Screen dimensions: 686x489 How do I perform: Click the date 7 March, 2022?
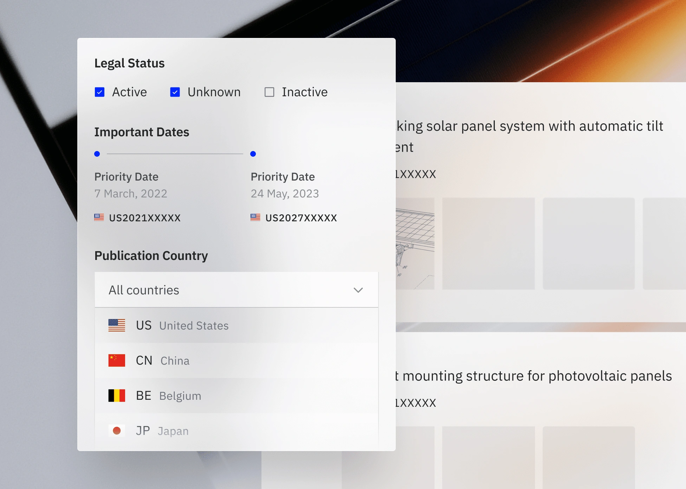click(131, 194)
